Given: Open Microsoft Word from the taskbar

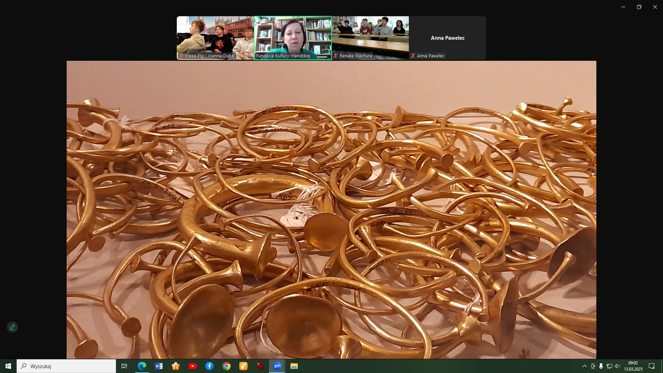Looking at the screenshot, I should click(159, 366).
